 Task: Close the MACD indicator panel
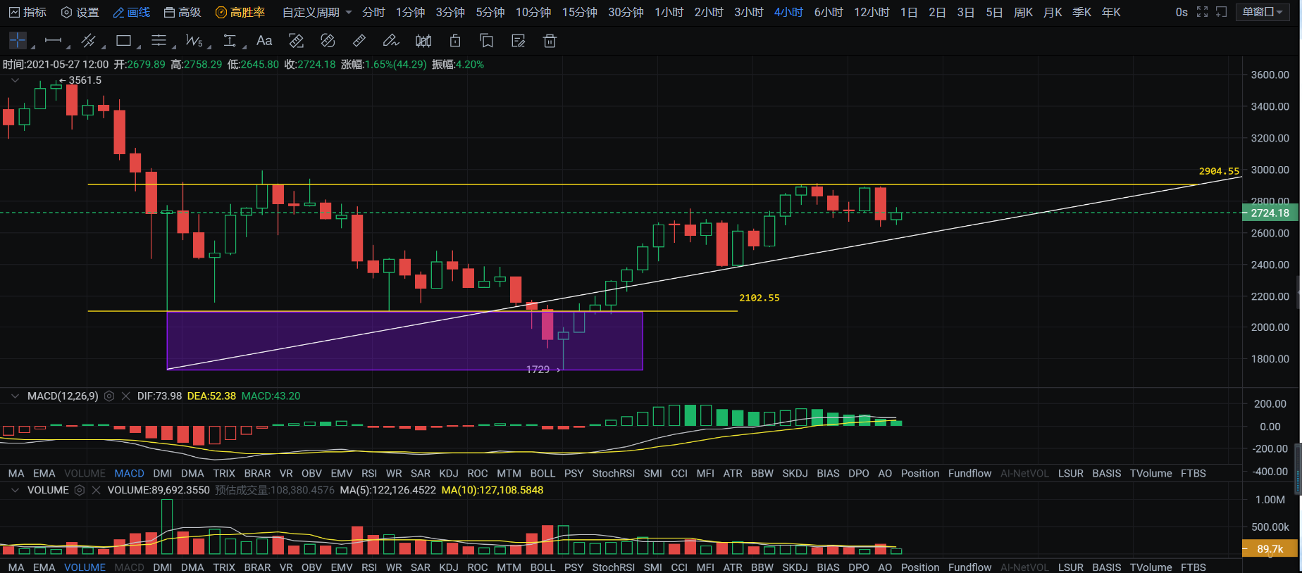click(x=125, y=396)
